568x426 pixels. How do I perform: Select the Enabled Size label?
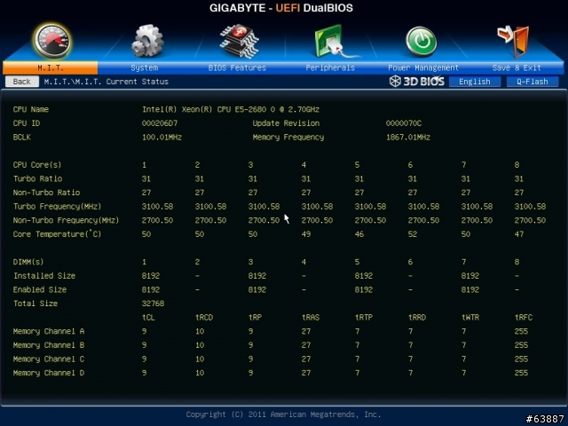40,289
